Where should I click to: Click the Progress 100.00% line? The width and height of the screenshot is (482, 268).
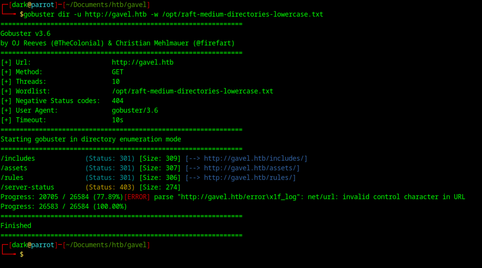click(x=64, y=207)
